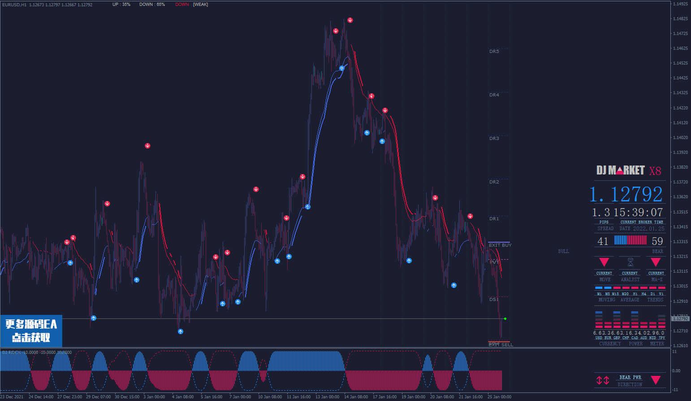Click the green dot on current price line

tap(505, 319)
